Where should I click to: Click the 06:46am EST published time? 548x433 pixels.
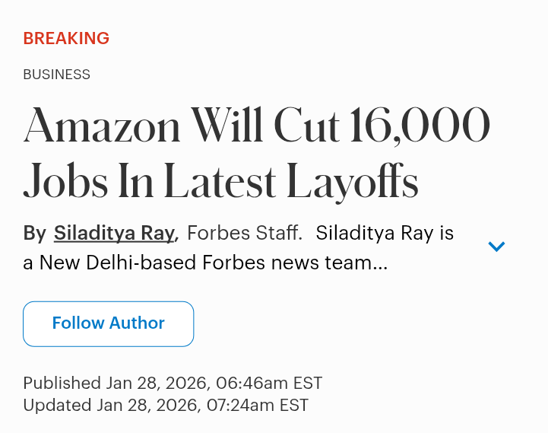click(x=270, y=383)
